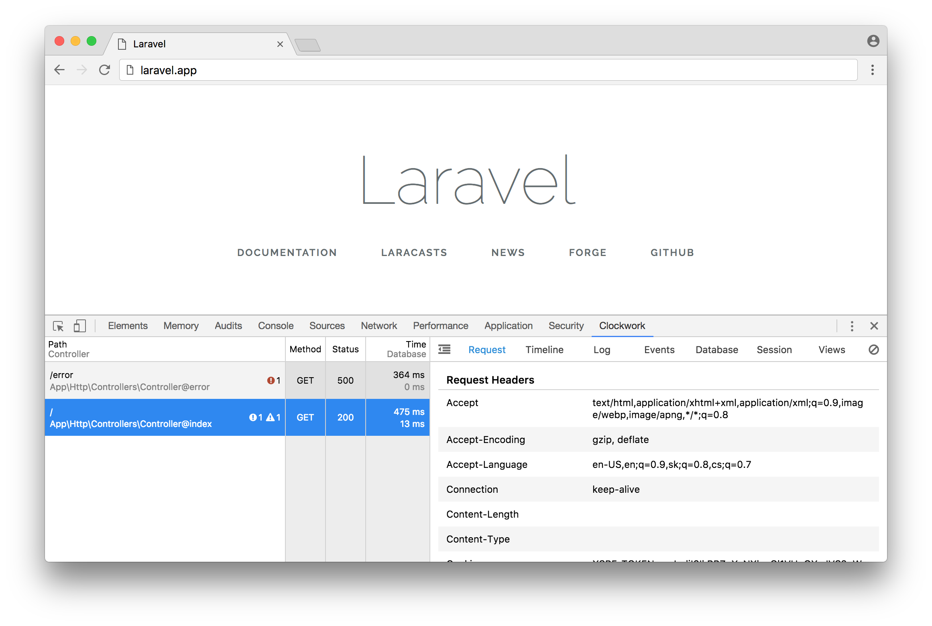Clear the Clockwork requests list
Viewport: 932px width, 626px height.
874,350
